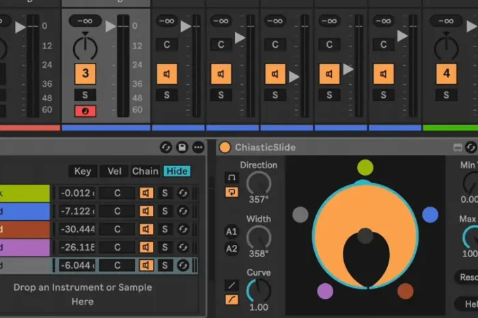The height and width of the screenshot is (318, 478).
Task: Choose the linear curve shape icon
Action: 231,286
